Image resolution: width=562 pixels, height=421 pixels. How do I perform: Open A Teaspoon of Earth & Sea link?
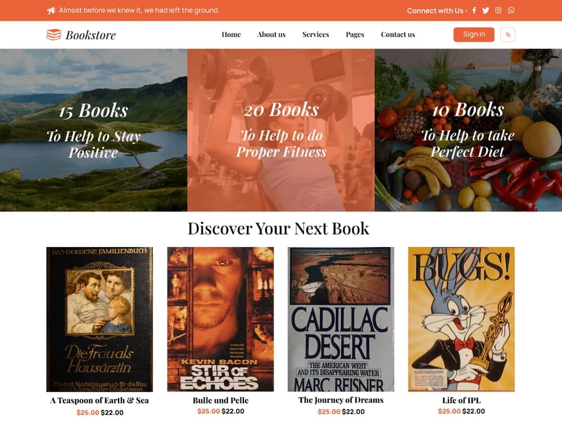tap(99, 400)
